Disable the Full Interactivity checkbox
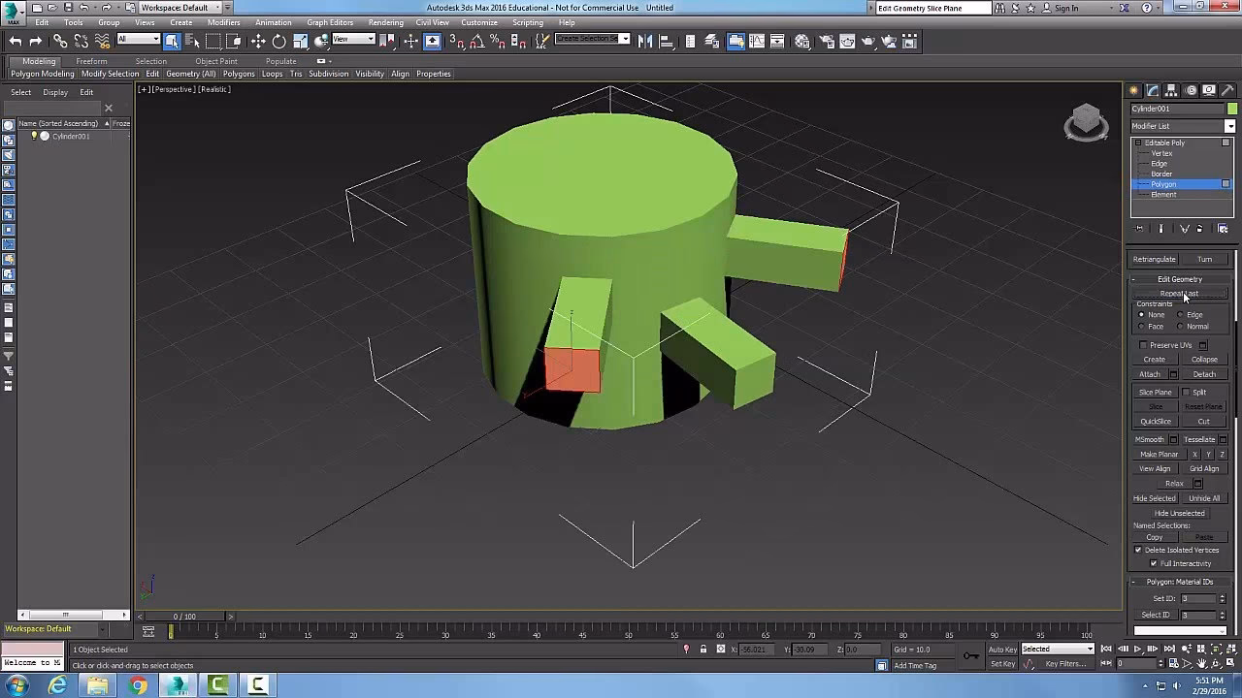 (1154, 563)
